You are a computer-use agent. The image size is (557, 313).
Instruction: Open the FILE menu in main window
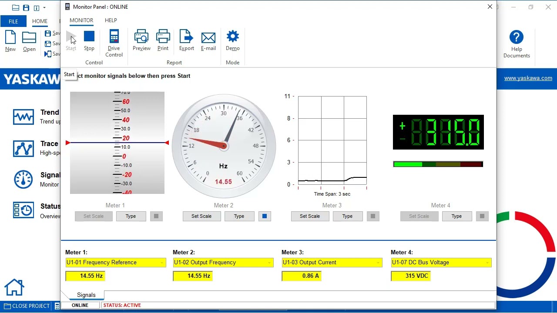(x=13, y=21)
